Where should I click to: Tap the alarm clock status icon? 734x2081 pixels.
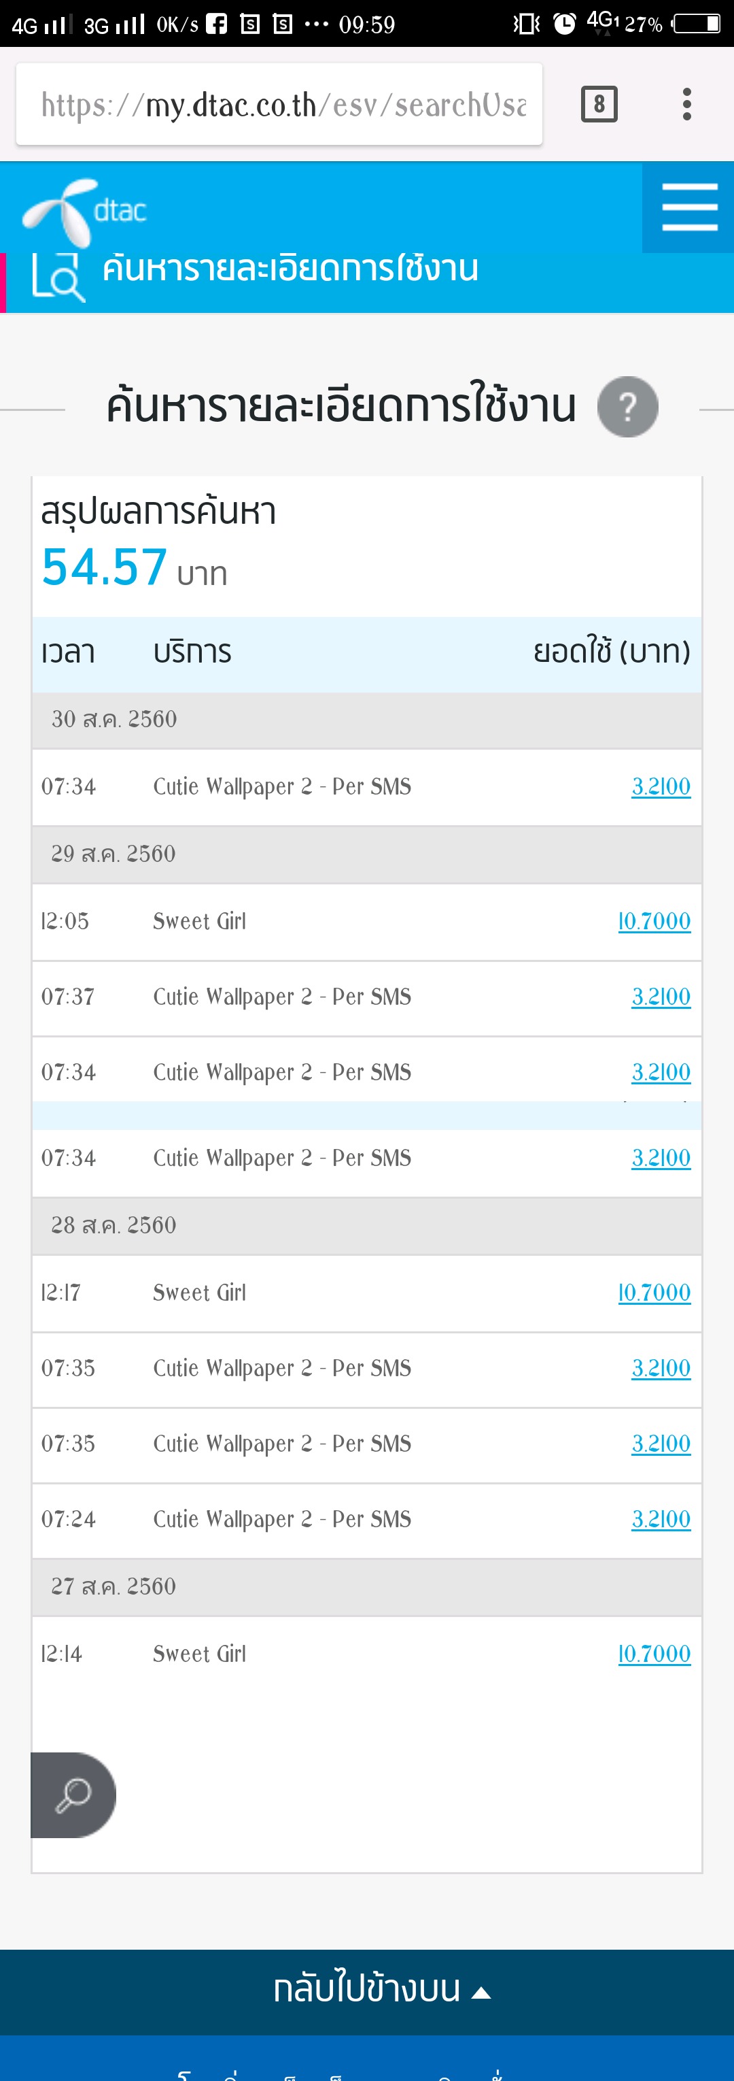564,23
